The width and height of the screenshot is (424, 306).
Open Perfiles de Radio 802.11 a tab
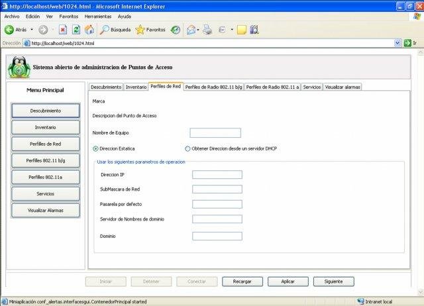coord(272,87)
